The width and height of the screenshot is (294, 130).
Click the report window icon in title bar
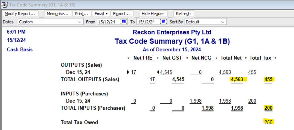(x=5, y=5)
